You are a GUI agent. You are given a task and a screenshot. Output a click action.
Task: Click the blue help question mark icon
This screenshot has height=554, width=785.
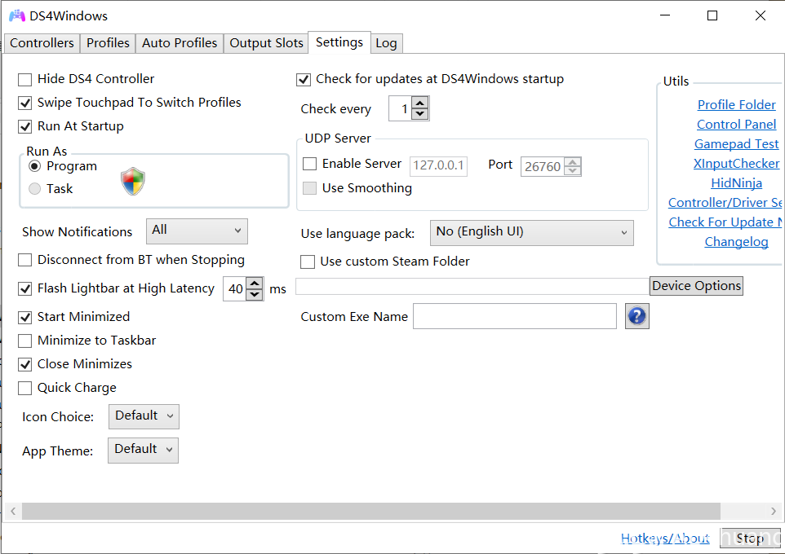point(636,316)
